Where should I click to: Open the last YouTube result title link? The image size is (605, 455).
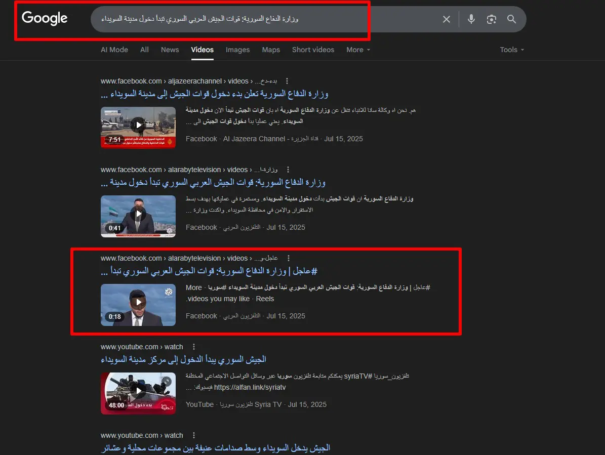point(215,448)
